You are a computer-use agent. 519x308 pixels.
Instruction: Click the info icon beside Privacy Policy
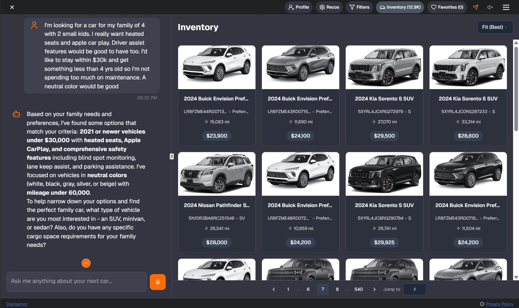pyautogui.click(x=482, y=304)
